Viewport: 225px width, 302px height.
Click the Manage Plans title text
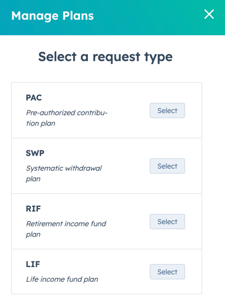pos(52,16)
